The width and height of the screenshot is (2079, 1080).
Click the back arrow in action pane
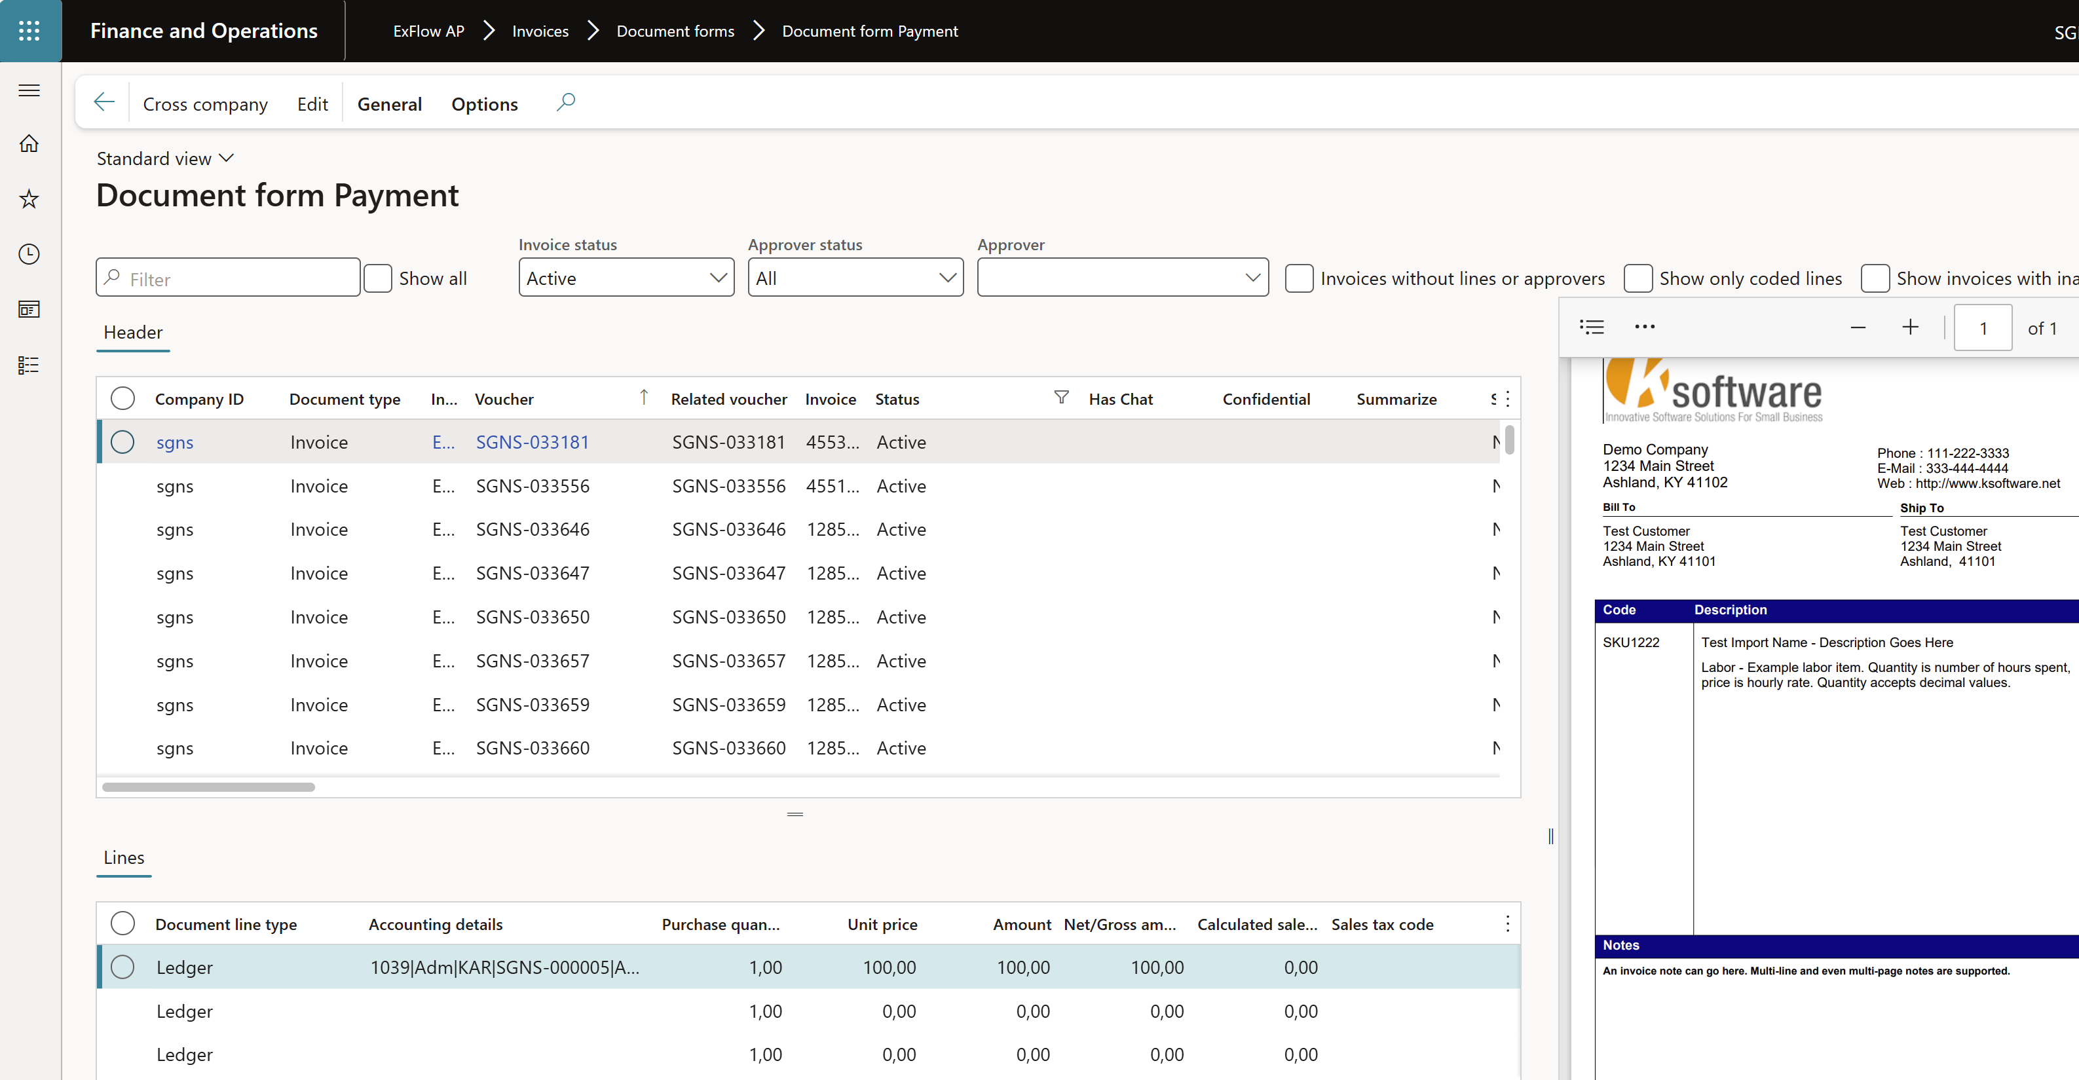[x=104, y=103]
